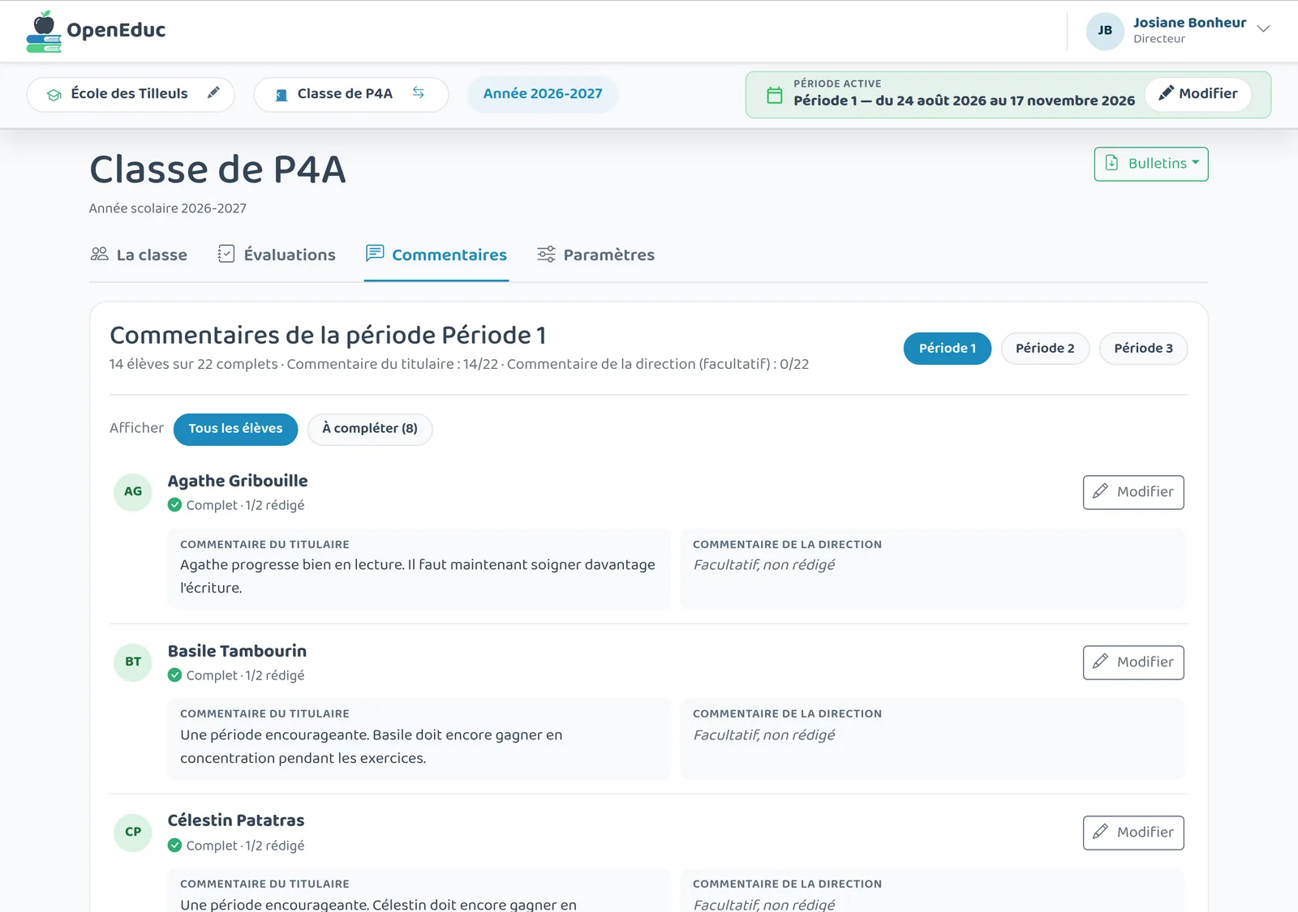Click the OpenEduc apple logo

(x=44, y=32)
